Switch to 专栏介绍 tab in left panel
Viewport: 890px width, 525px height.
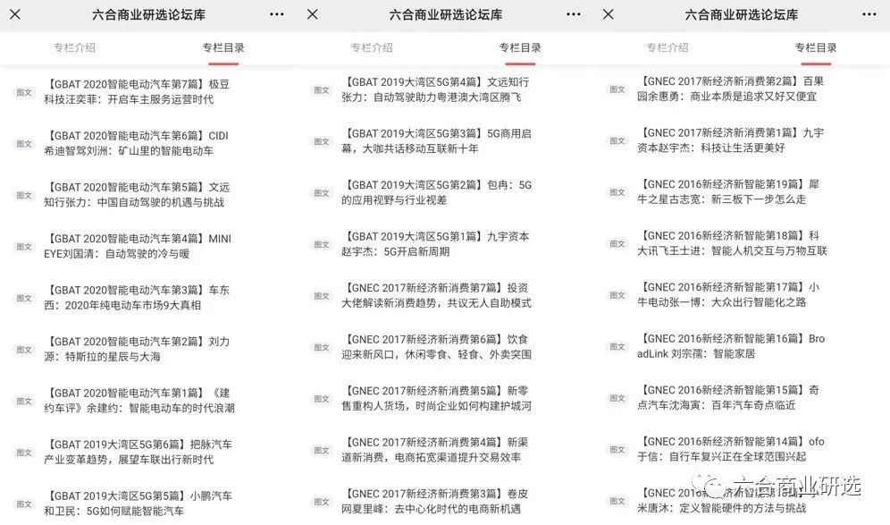pos(74,47)
